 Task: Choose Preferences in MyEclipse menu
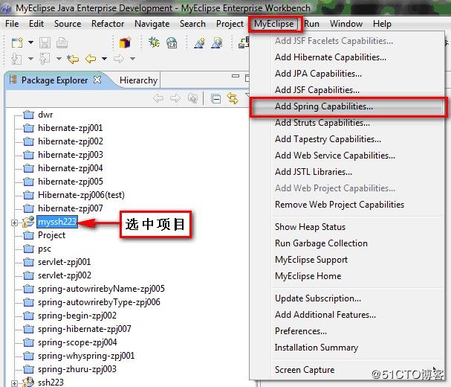(x=347, y=331)
